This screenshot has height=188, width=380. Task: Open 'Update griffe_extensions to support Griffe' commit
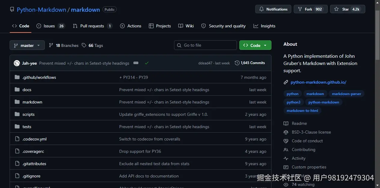(x=164, y=114)
